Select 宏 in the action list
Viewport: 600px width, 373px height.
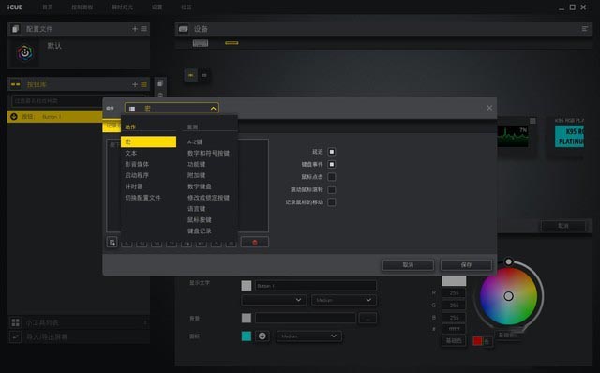(x=148, y=142)
